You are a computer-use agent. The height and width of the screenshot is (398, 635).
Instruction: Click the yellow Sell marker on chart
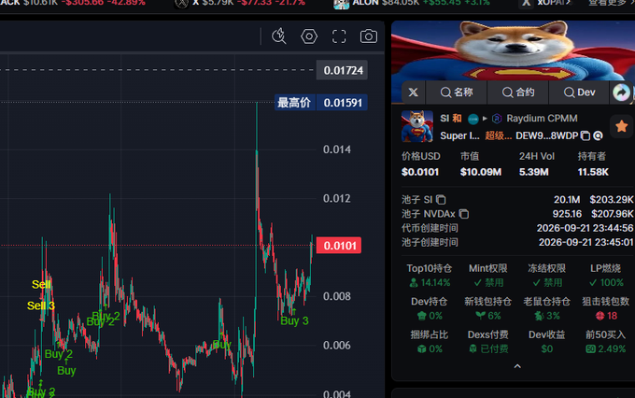(41, 285)
